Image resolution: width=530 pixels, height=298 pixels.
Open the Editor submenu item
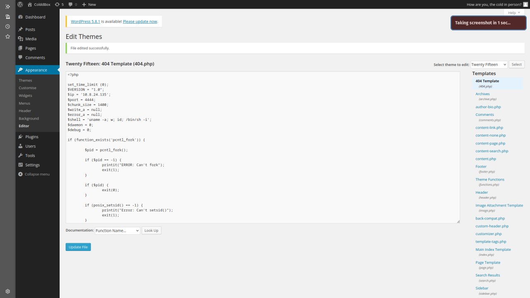24,126
